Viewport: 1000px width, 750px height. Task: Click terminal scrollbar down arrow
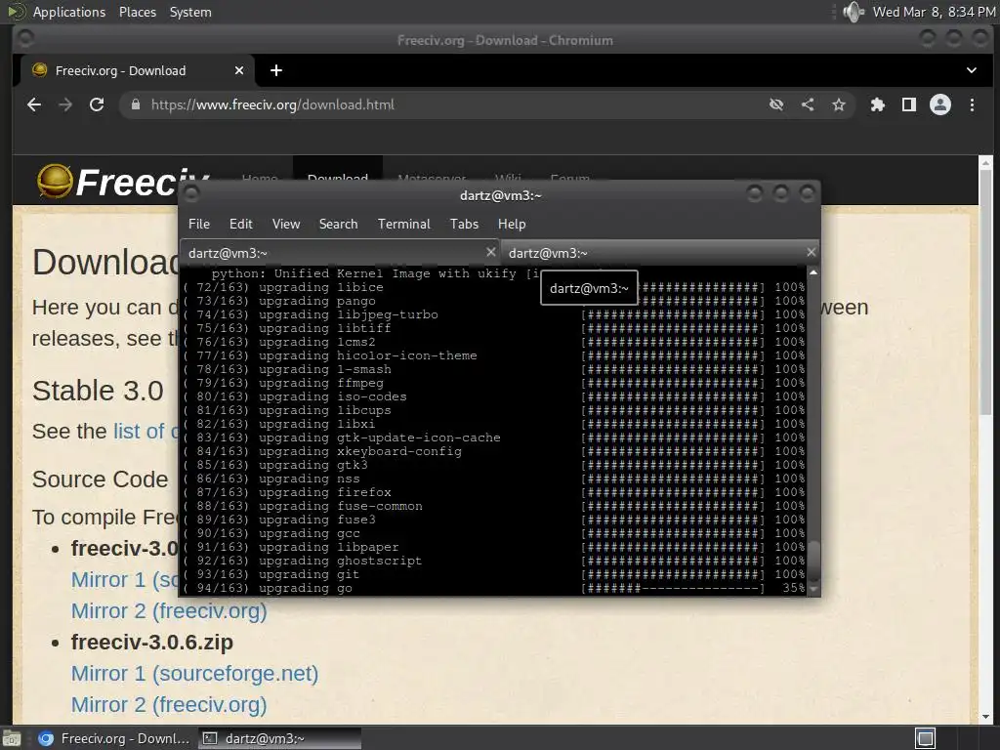813,589
